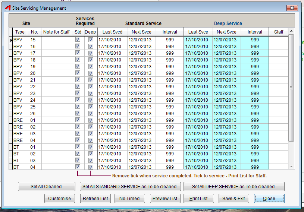Click Note for Staff cell for BPV 15
The height and width of the screenshot is (212, 304).
tap(56, 40)
